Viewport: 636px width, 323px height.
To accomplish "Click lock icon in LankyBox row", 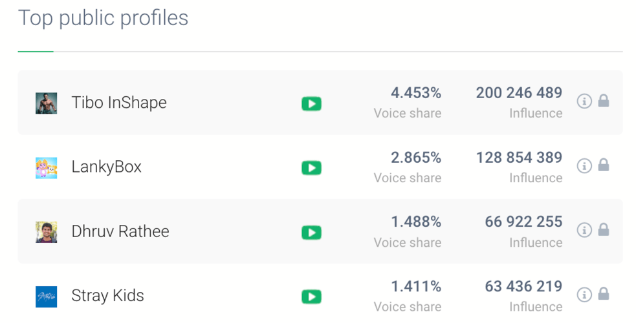I will pos(604,165).
